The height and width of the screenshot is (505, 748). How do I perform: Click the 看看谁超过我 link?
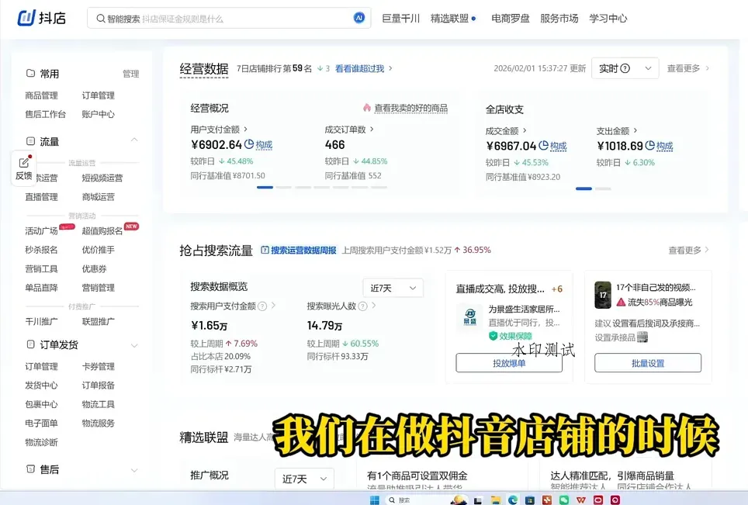pyautogui.click(x=361, y=68)
